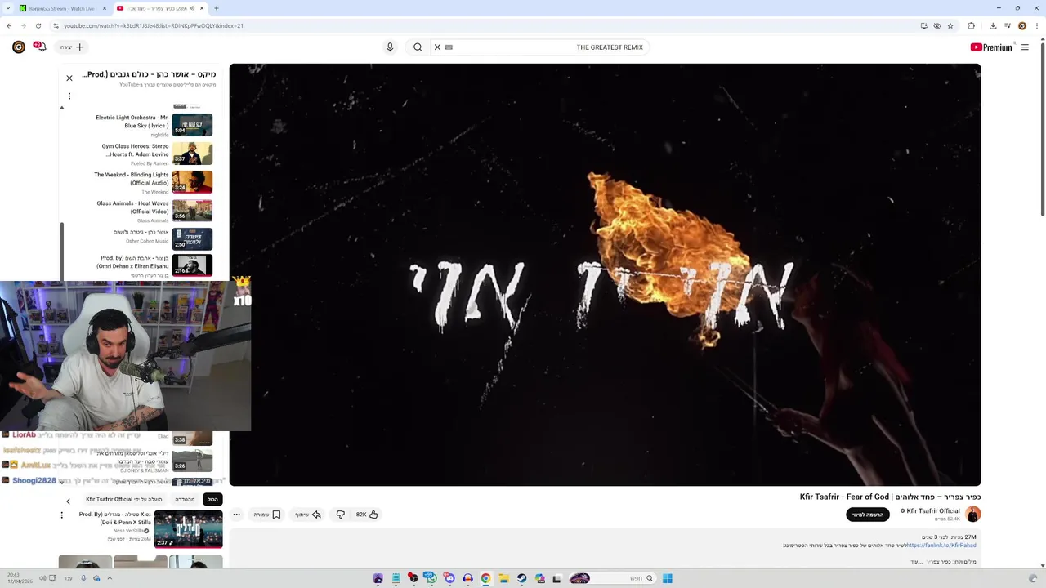The width and height of the screenshot is (1046, 588).
Task: Click the browser address bar URL
Action: click(x=154, y=25)
